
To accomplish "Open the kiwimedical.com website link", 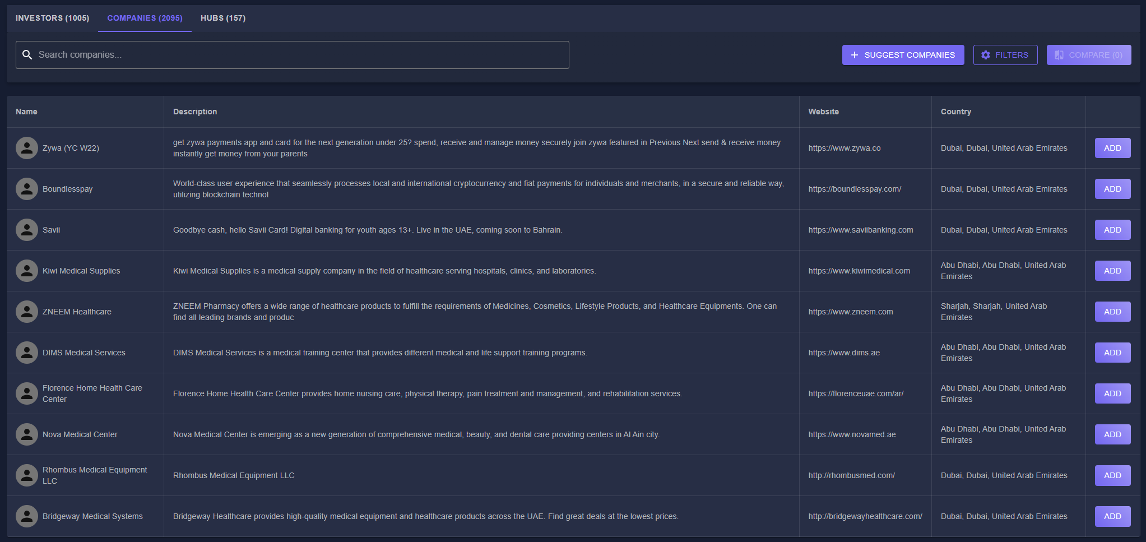I will [x=859, y=271].
